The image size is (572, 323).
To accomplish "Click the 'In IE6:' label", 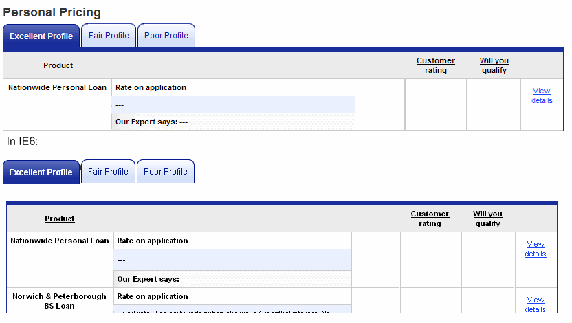I will click(22, 141).
